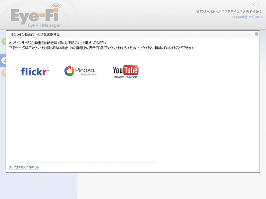Close via ダイアログボックスを閉じる link
The width and height of the screenshot is (266, 199).
tap(24, 167)
